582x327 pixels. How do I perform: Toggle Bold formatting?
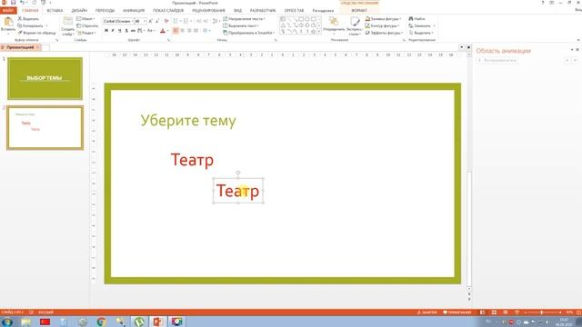[106, 30]
